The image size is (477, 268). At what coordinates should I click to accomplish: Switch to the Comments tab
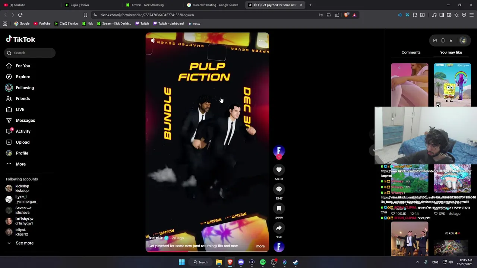click(411, 52)
